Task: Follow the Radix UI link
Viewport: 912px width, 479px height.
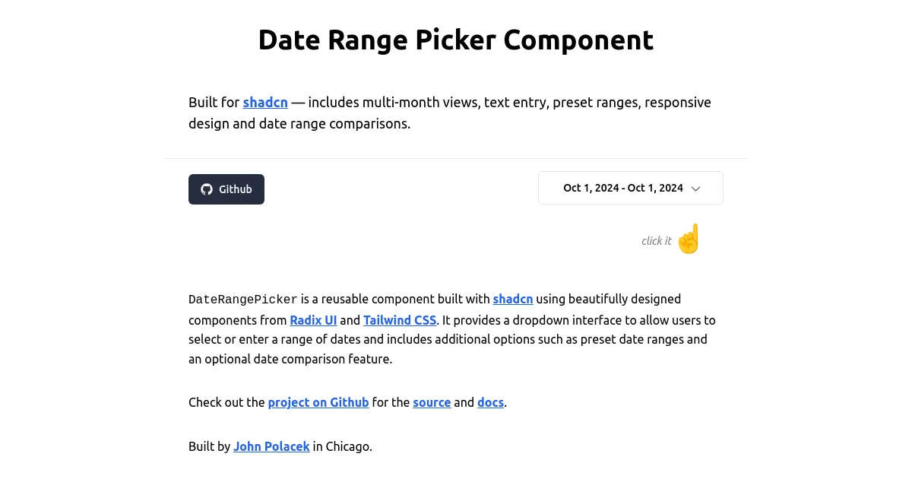Action: [x=313, y=320]
